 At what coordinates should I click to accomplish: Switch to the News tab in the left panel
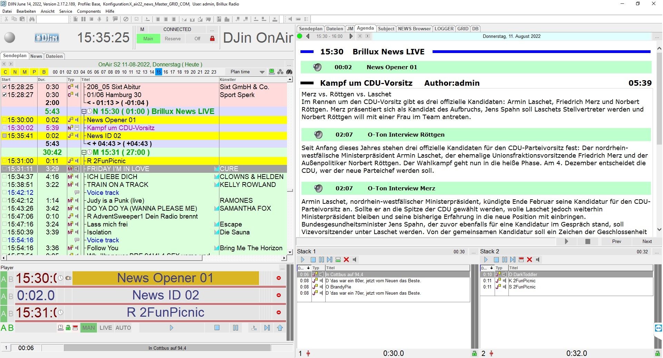click(36, 56)
